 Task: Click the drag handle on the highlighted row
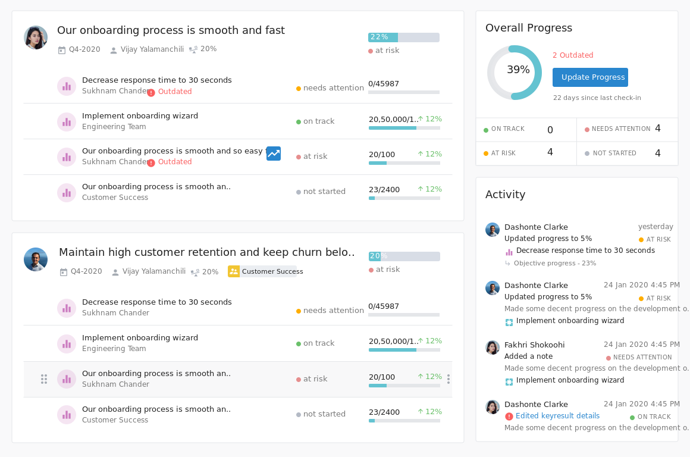44,379
